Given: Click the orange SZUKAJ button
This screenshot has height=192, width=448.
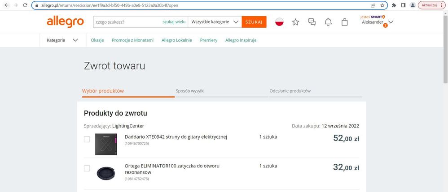Looking at the screenshot, I should point(254,22).
